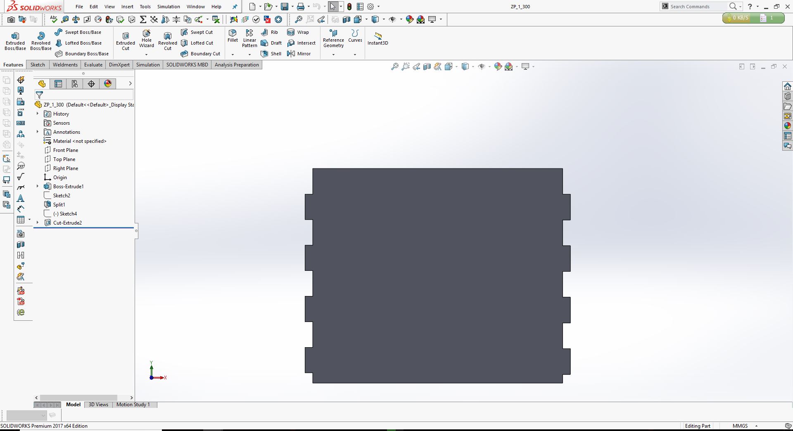Choose the Lofted Boss/Base tool
793x431 pixels.
coord(78,43)
